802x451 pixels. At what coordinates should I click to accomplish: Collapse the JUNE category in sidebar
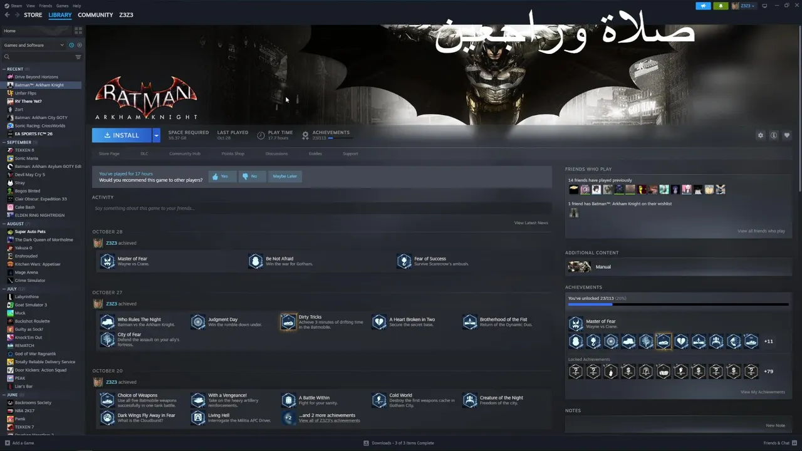pyautogui.click(x=4, y=395)
